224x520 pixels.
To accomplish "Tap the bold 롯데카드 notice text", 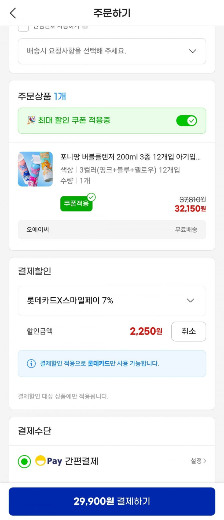I will (x=99, y=364).
